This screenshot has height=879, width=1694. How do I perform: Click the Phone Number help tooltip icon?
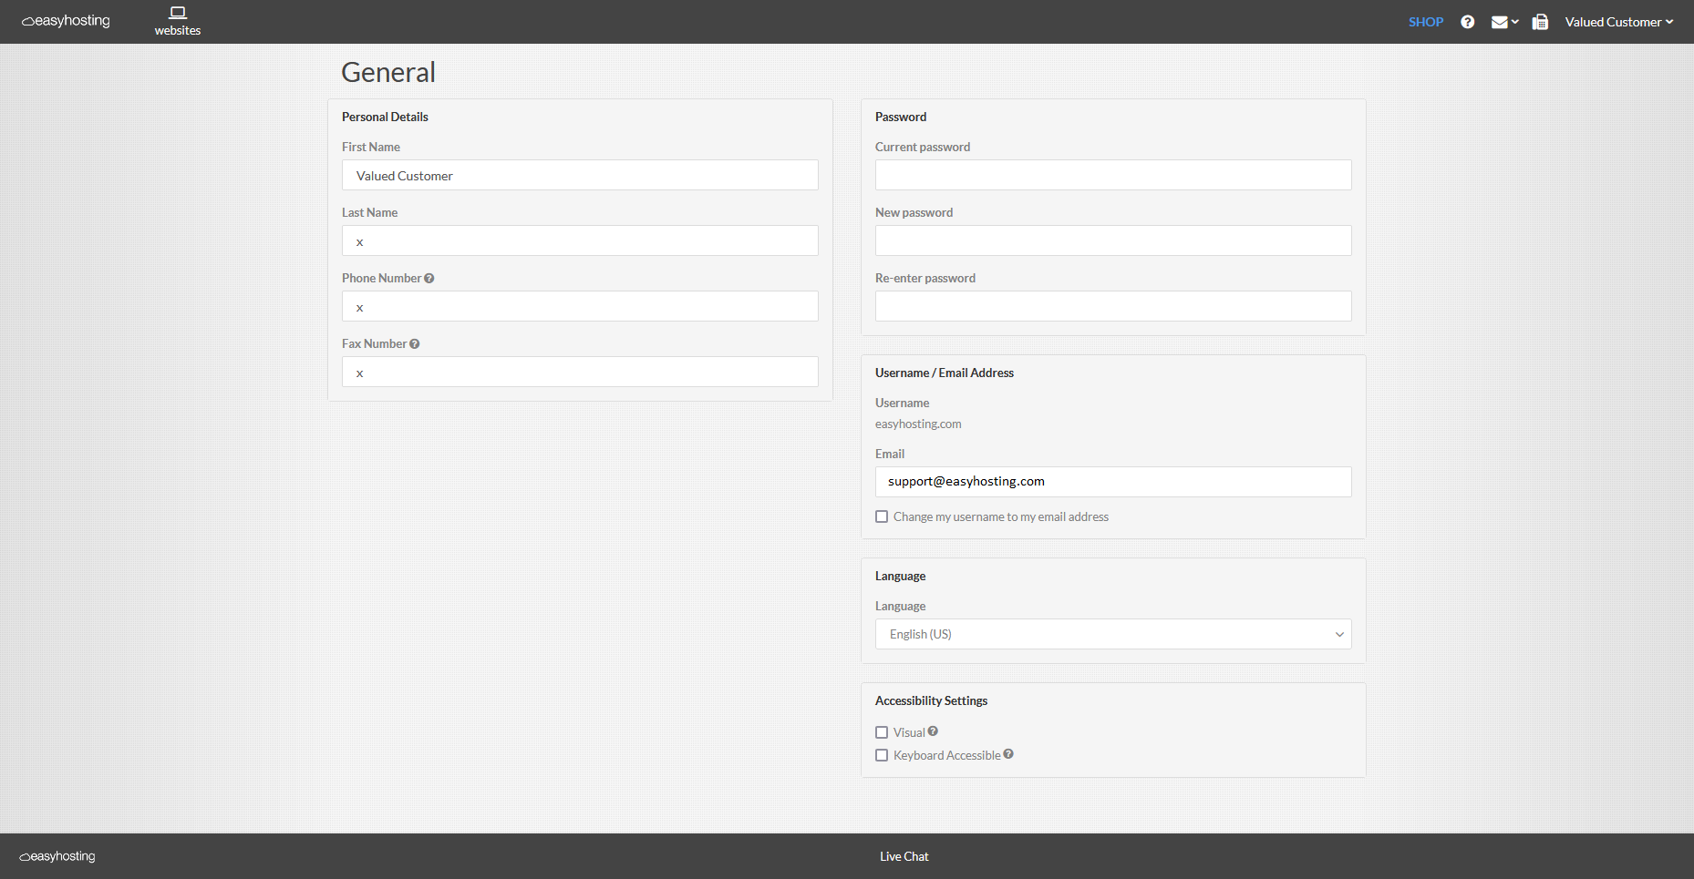pos(429,277)
